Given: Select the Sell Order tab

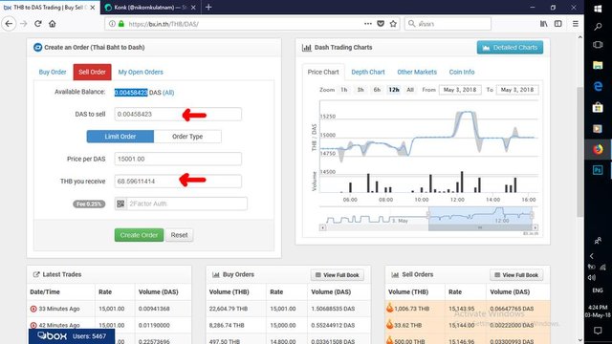Looking at the screenshot, I should [92, 73].
